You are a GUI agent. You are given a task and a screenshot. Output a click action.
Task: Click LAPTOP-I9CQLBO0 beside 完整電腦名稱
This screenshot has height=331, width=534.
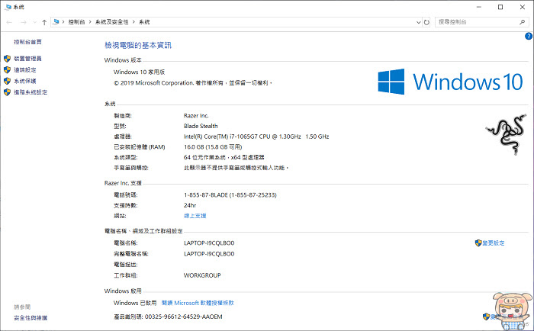coord(209,254)
